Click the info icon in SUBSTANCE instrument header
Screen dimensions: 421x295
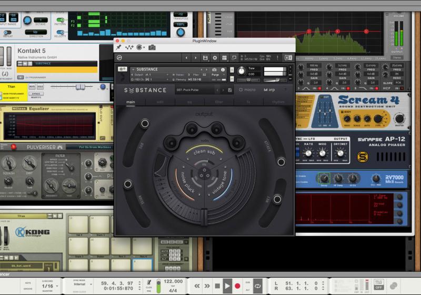pos(223,70)
